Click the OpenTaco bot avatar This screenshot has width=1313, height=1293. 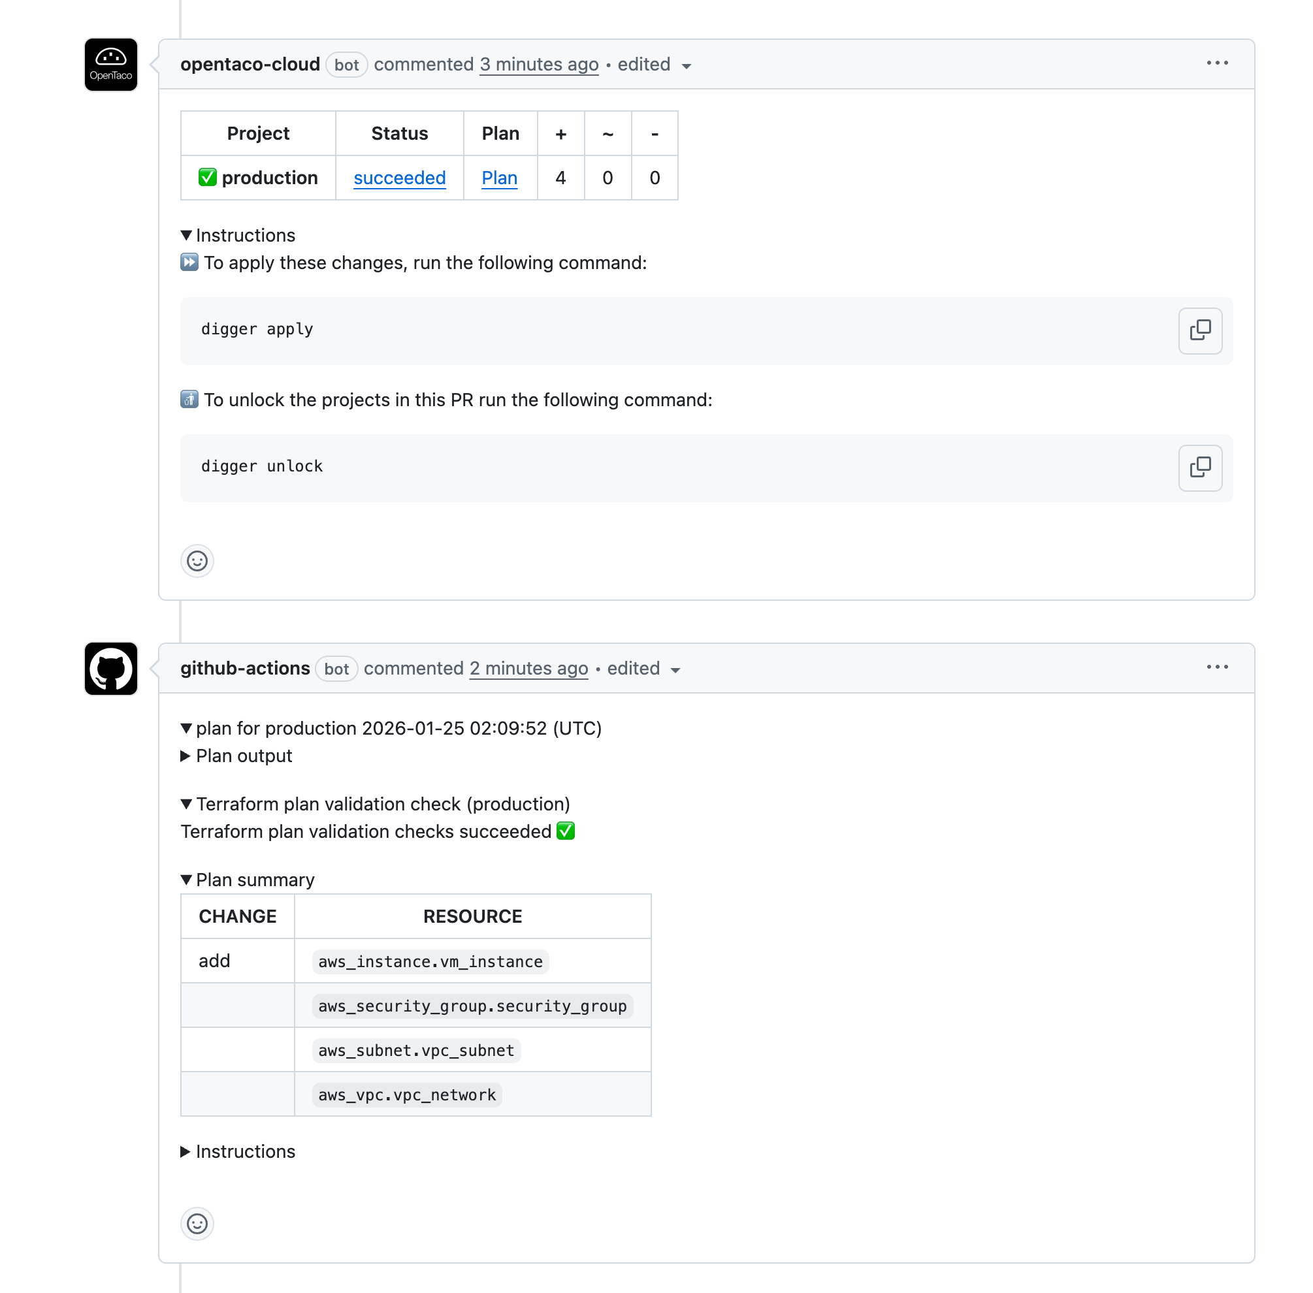pos(110,65)
